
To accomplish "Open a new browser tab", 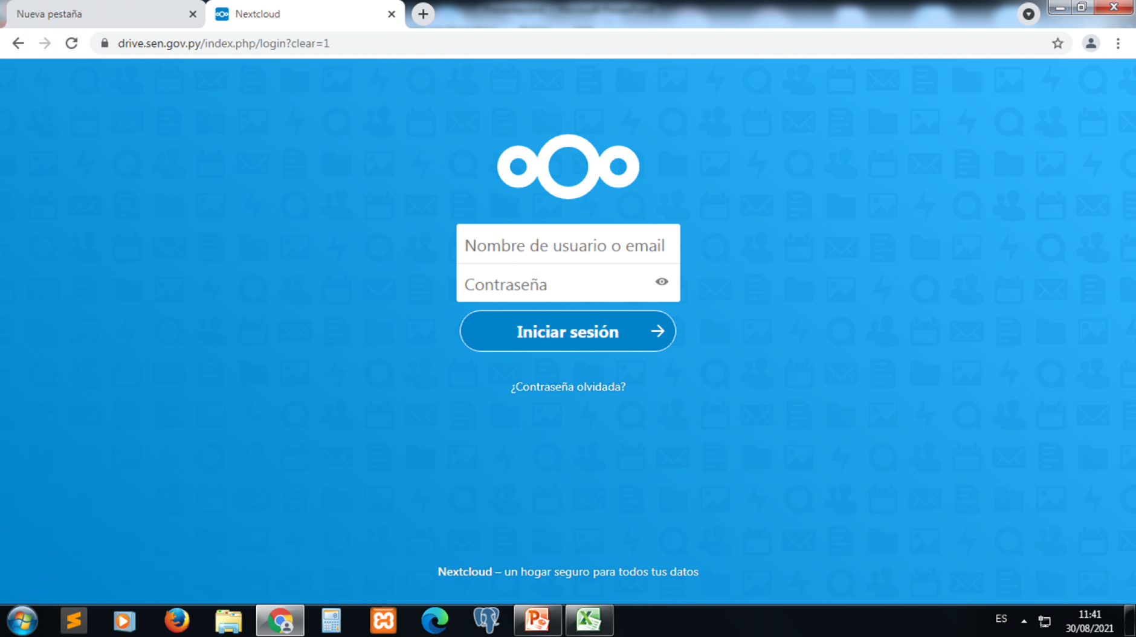I will [423, 14].
